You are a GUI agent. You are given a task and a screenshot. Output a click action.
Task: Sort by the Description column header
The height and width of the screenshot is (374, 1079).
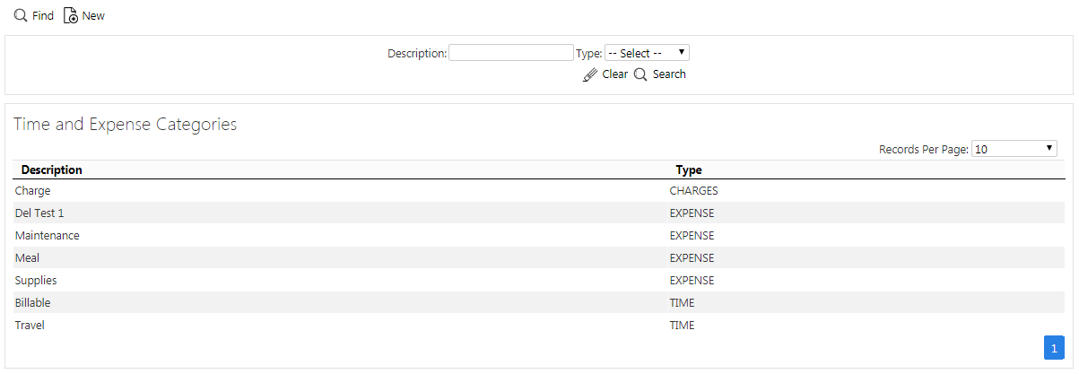[52, 170]
